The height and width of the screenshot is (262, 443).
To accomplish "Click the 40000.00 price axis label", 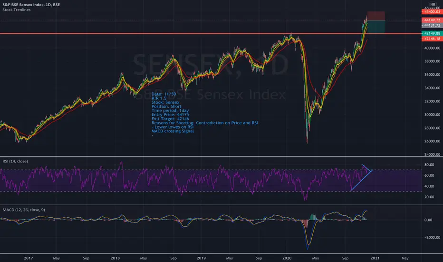I will point(432,48).
